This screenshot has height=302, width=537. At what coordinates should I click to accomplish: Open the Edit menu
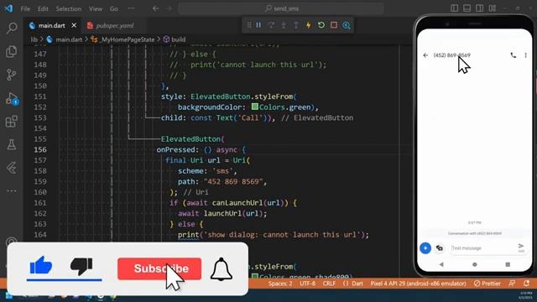[x=43, y=9]
